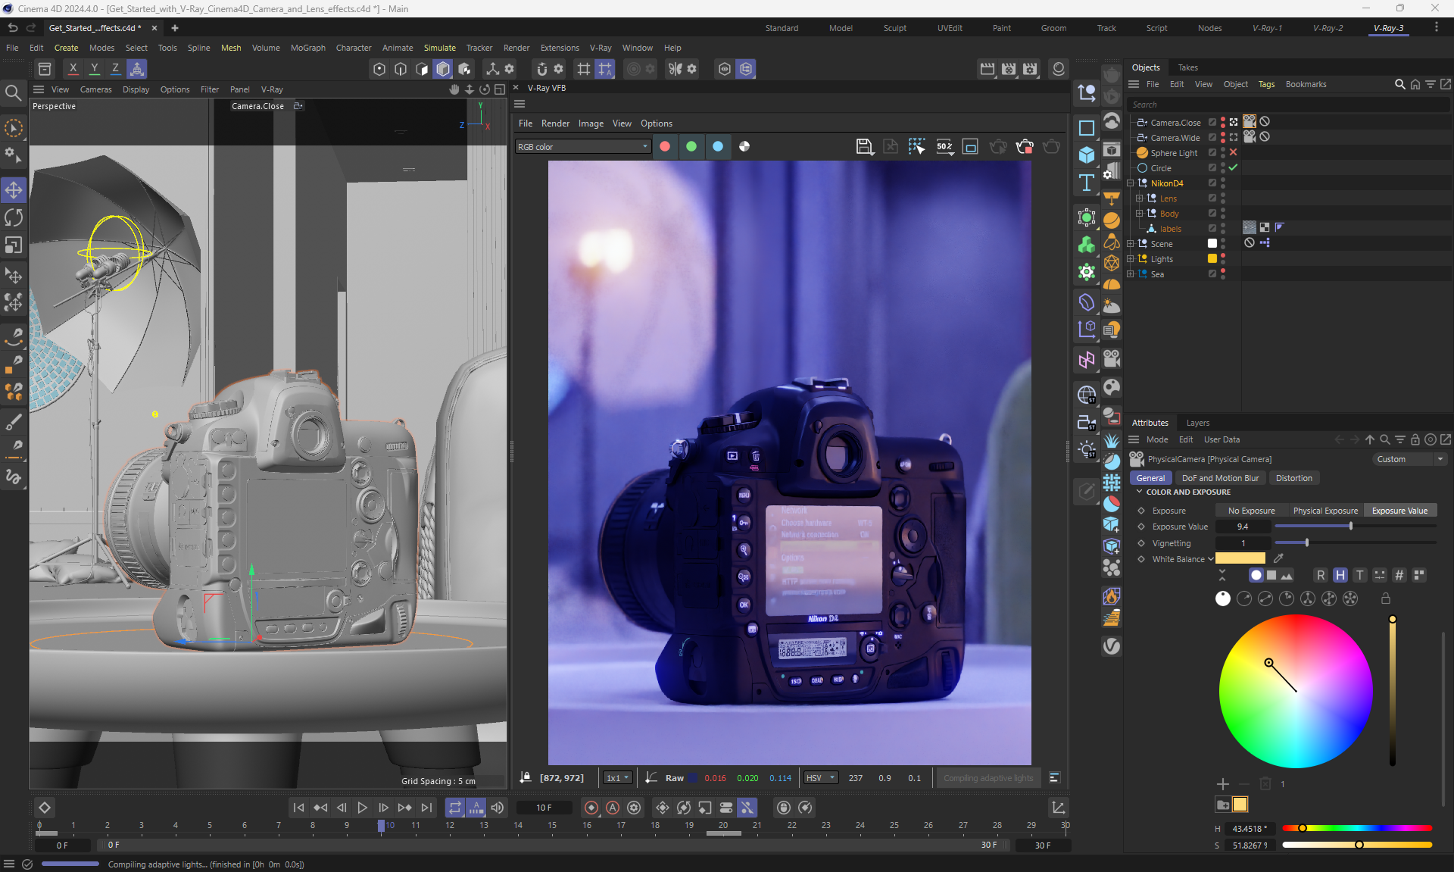The width and height of the screenshot is (1454, 872).
Task: Select the Physical Exposure option
Action: [x=1325, y=511]
